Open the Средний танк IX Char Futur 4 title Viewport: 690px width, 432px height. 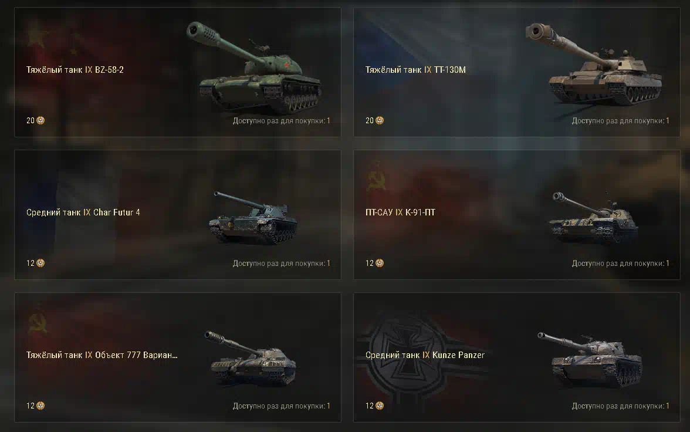coord(83,212)
